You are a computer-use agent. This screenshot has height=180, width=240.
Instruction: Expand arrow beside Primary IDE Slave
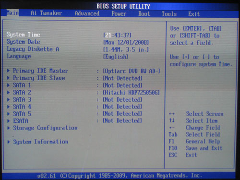pos(9,78)
